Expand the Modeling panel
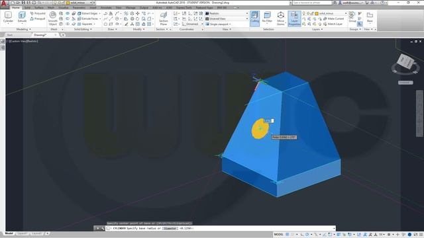The image size is (424, 238). [24, 29]
